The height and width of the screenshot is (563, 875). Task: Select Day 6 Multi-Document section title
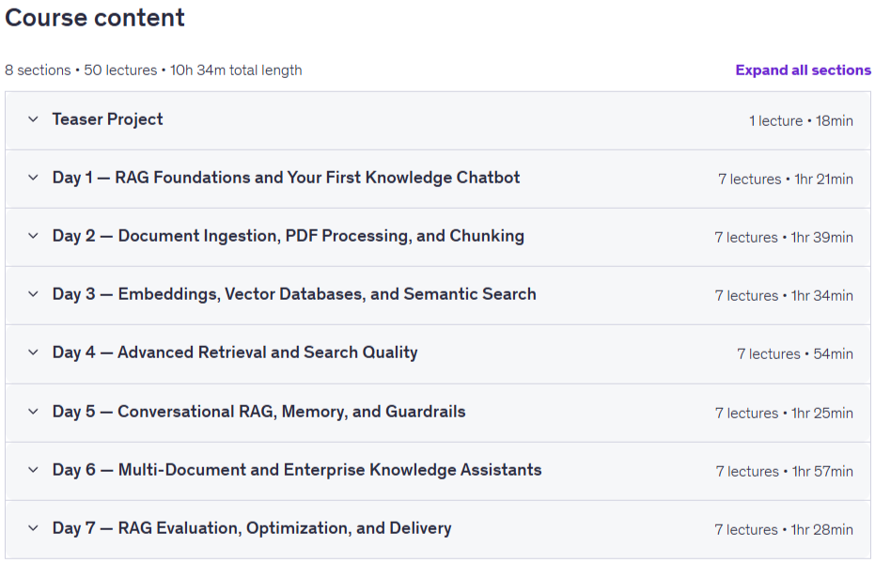[297, 470]
